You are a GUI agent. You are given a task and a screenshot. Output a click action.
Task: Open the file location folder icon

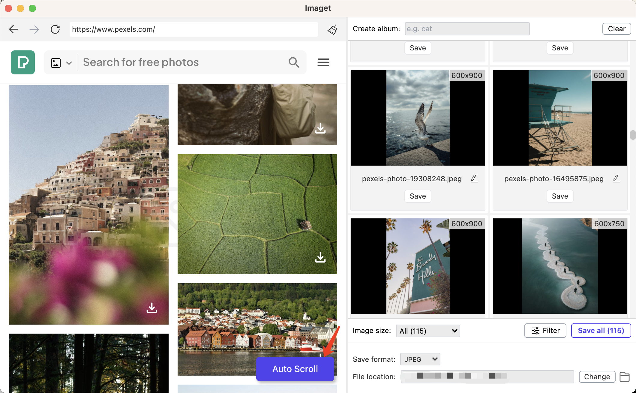point(625,377)
